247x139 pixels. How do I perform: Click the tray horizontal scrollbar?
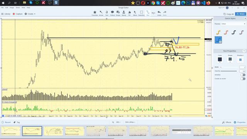tap(57, 138)
